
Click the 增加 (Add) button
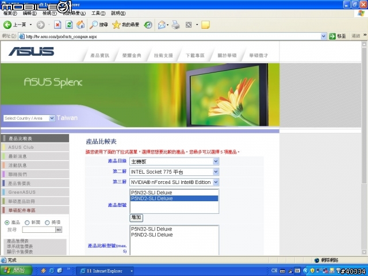click(136, 217)
